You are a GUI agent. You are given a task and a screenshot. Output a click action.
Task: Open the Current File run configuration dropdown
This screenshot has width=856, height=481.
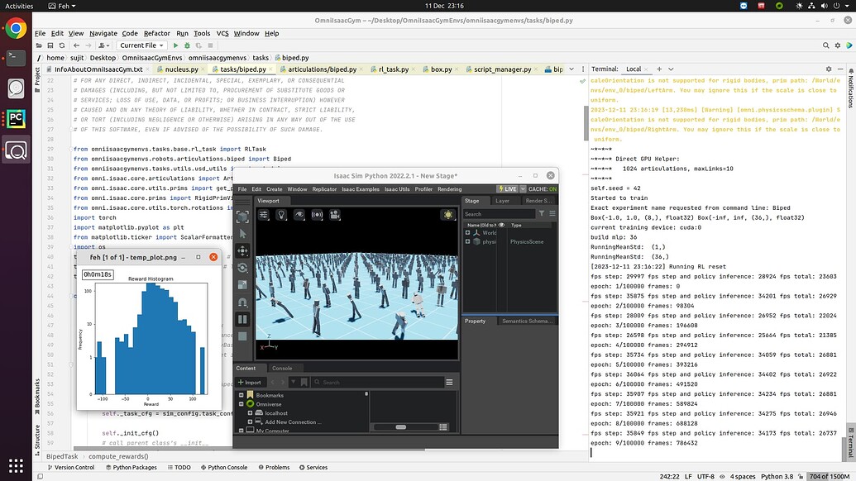[141, 45]
